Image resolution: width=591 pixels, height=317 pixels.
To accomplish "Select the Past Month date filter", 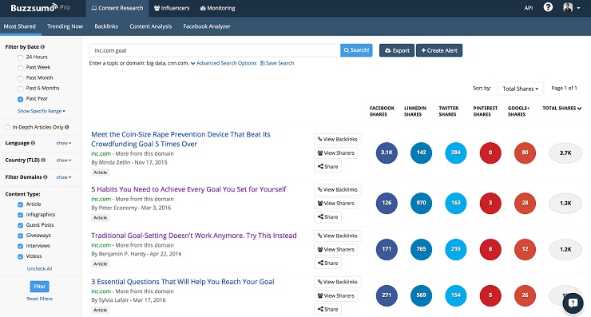I will point(20,78).
